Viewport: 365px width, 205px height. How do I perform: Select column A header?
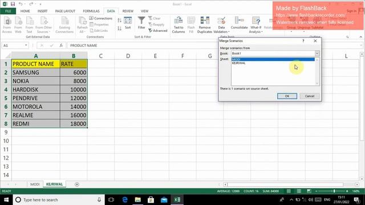[x=36, y=56]
